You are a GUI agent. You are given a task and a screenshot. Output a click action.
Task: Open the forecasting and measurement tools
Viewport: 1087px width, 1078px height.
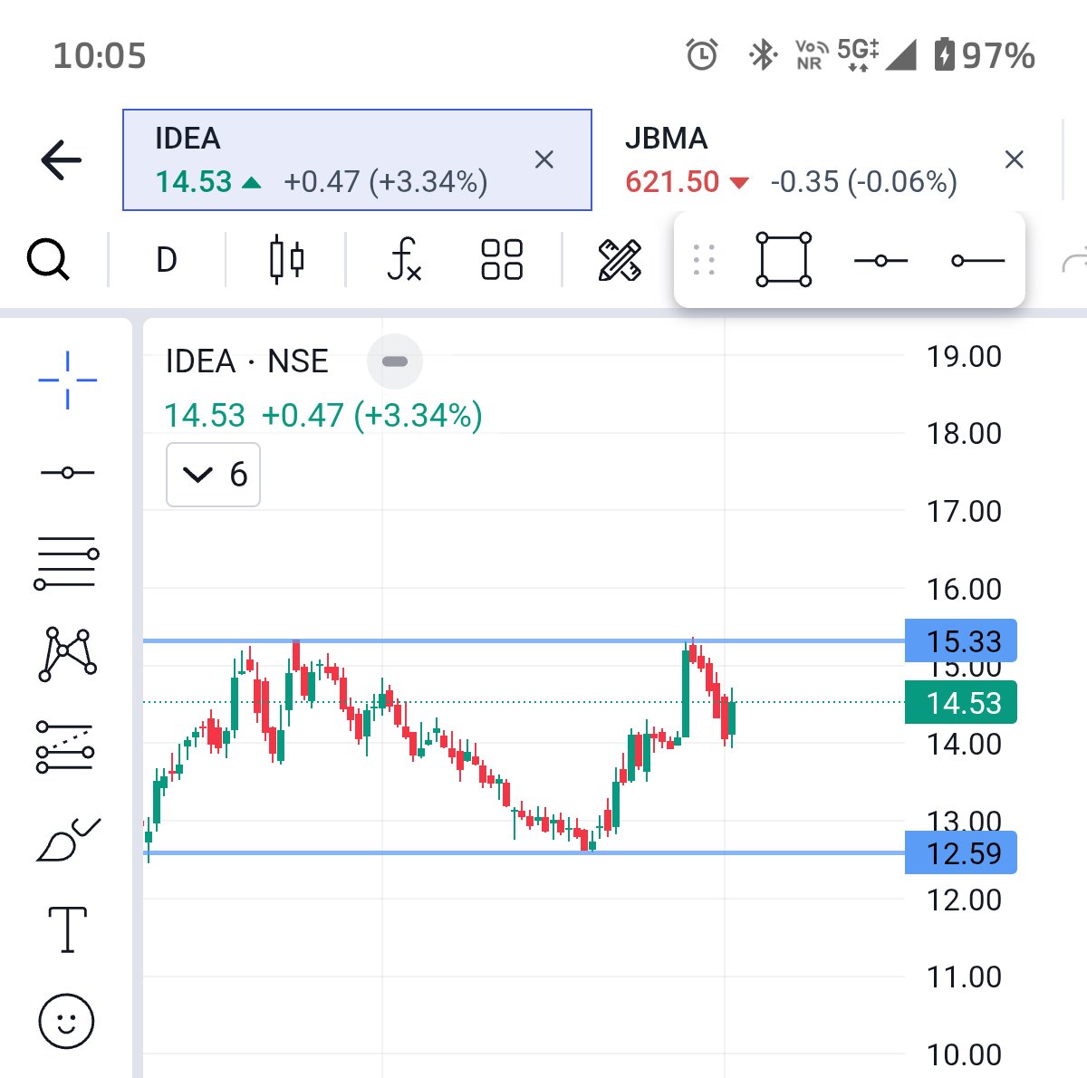(65, 747)
